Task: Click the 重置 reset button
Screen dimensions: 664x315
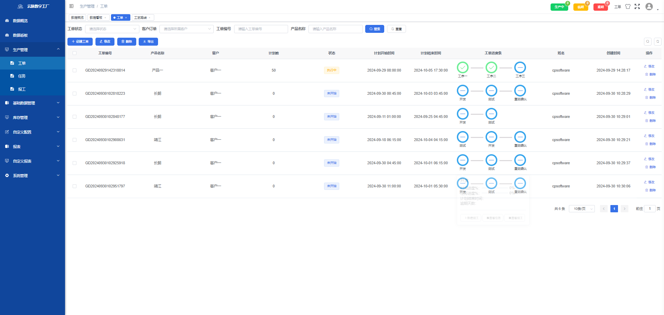Action: [396, 29]
